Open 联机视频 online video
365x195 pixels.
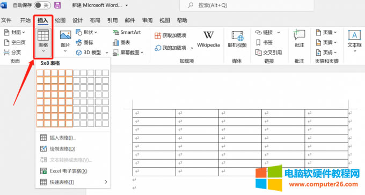coord(237,40)
